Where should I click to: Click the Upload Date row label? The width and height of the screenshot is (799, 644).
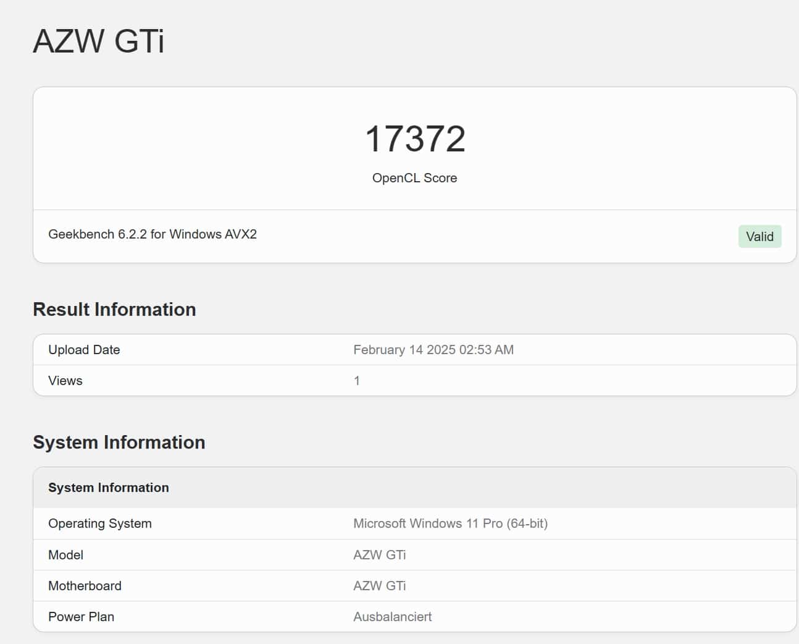tap(84, 350)
